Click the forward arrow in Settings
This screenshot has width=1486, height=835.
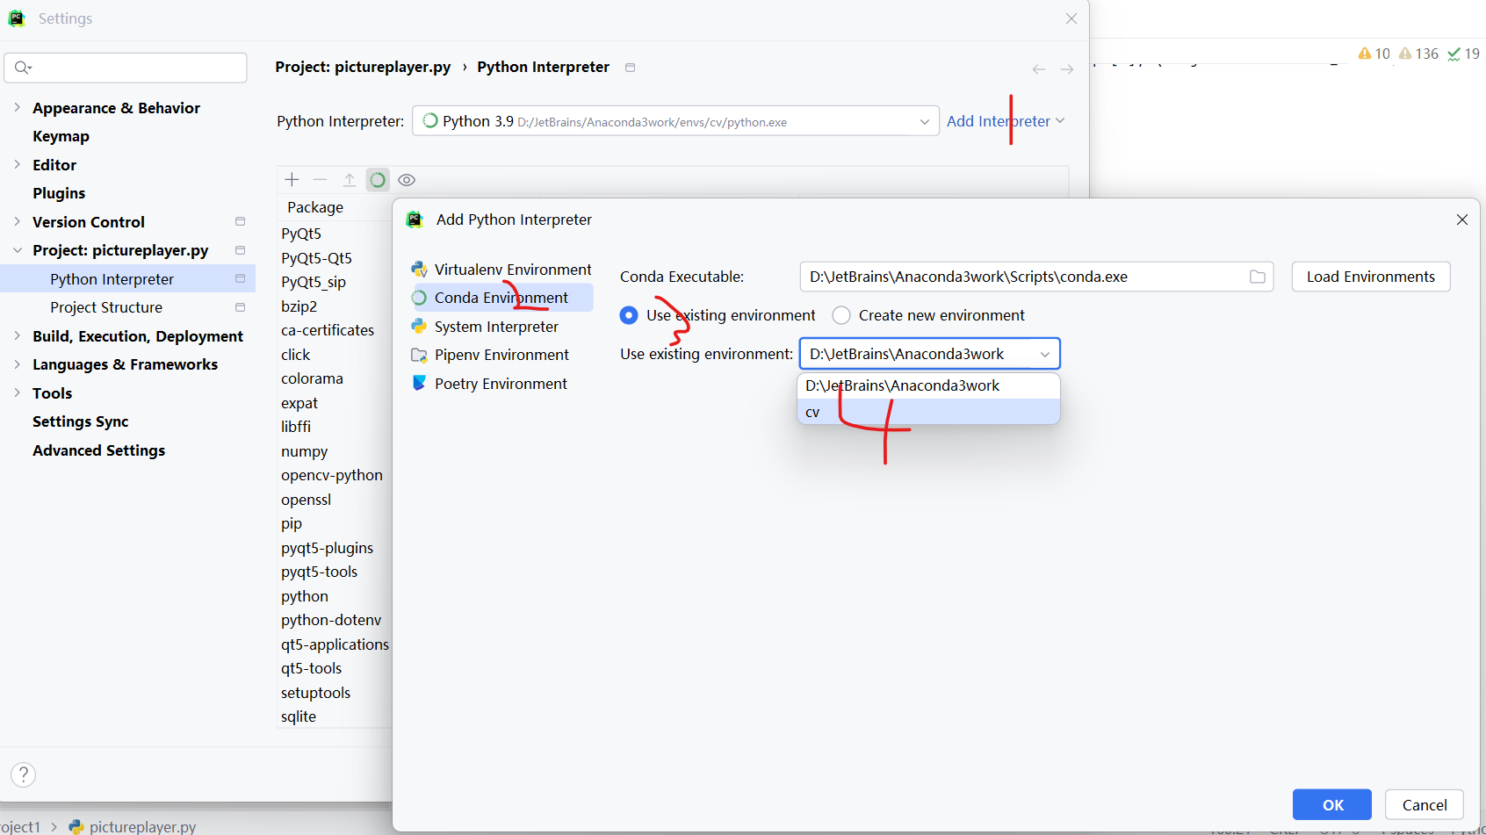[x=1067, y=69]
